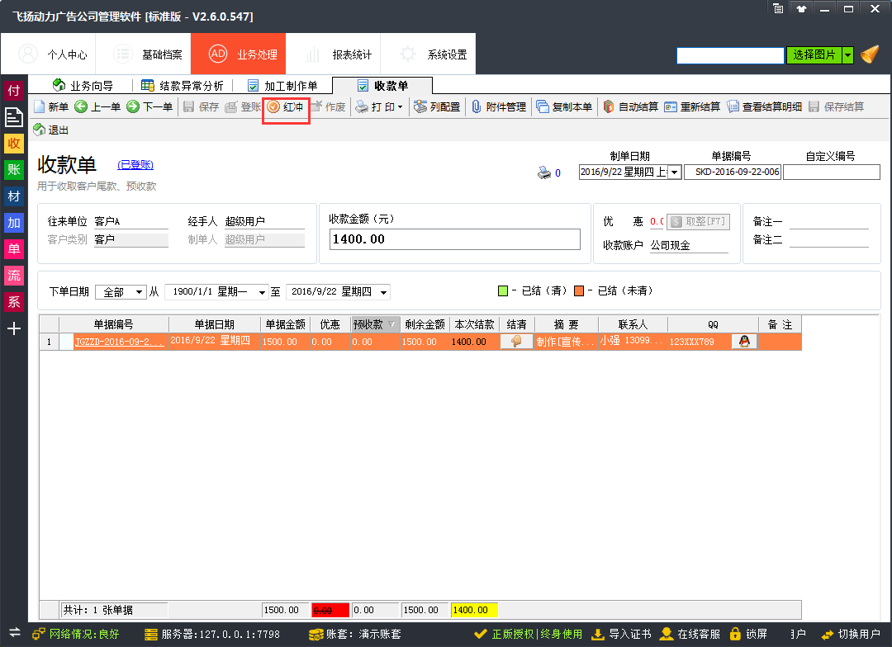This screenshot has width=892, height=647.
Task: Open 列配置 column configuration
Action: click(x=437, y=107)
